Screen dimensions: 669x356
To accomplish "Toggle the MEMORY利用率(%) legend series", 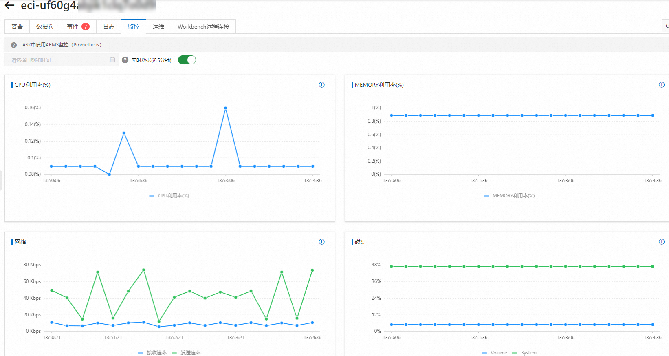I will 509,196.
